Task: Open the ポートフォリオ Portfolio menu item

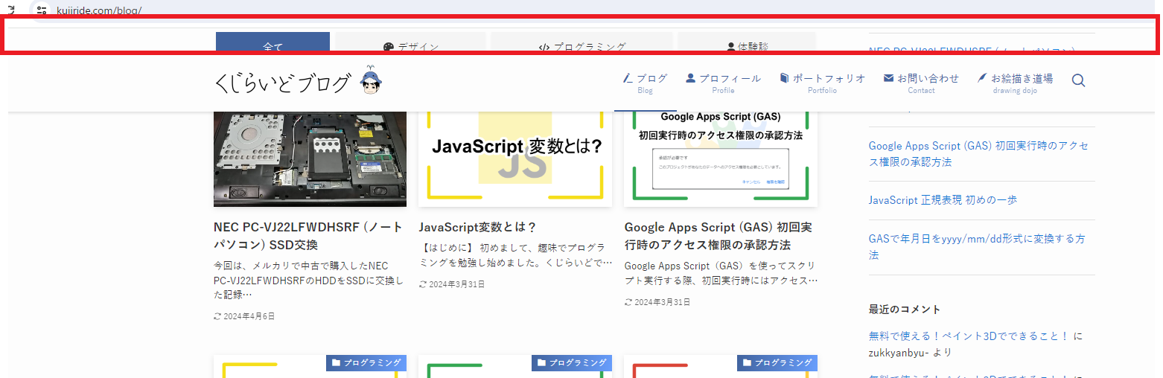Action: [x=822, y=83]
